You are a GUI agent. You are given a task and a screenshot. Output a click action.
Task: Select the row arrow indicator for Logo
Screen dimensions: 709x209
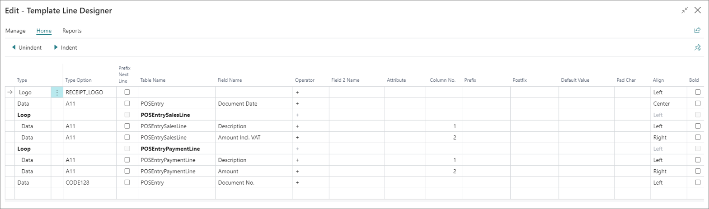10,92
